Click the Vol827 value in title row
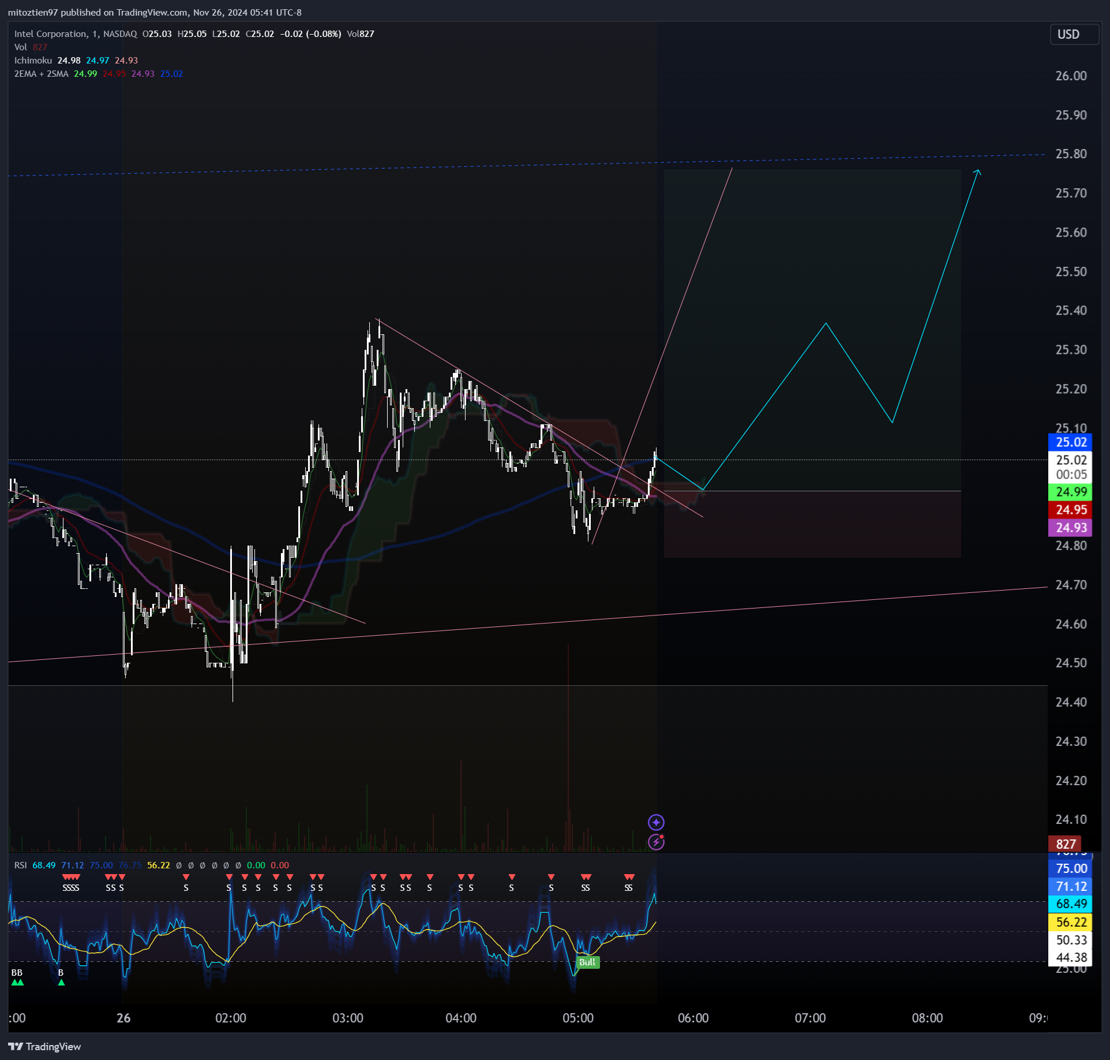 click(361, 34)
